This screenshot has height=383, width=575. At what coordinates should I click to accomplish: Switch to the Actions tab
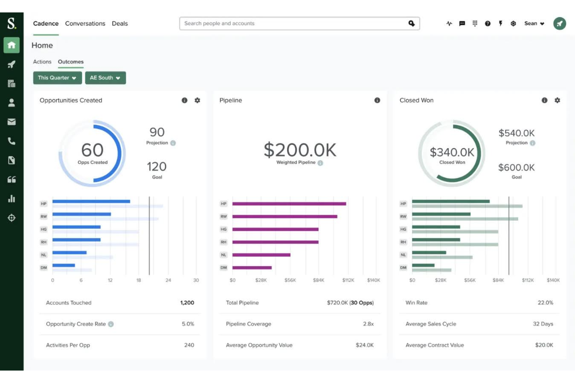(x=42, y=62)
